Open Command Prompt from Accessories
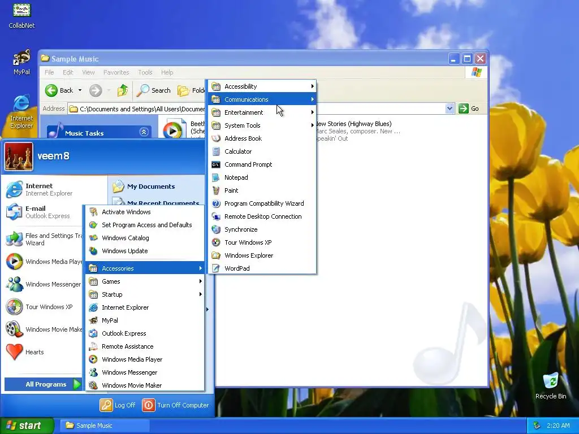579x434 pixels. (262, 164)
